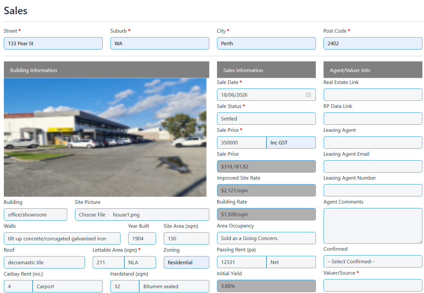This screenshot has width=424, height=293.
Task: Open the Passing Rent Net dropdown
Action: pos(291,262)
